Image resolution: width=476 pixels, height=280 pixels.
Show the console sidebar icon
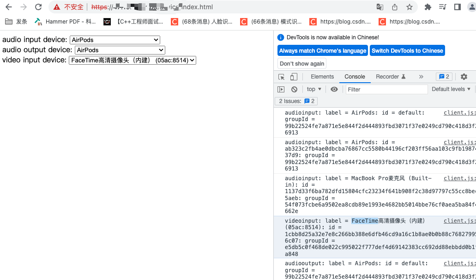click(281, 89)
